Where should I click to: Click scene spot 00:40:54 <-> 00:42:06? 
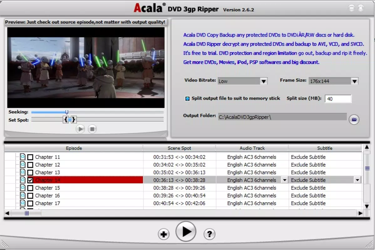[x=179, y=203]
